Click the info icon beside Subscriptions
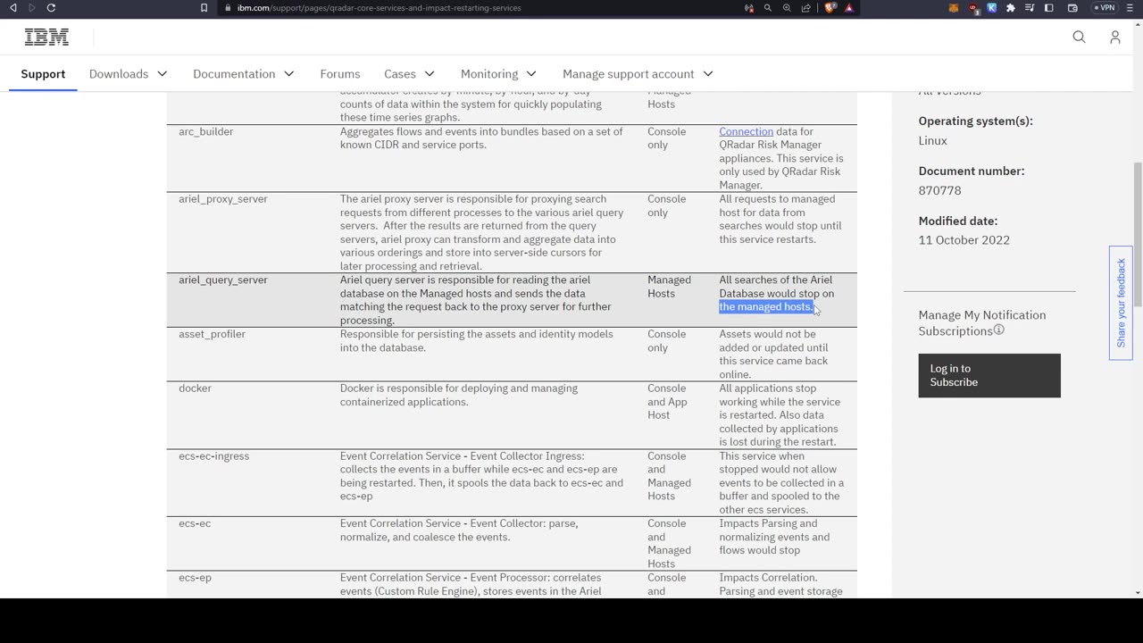1143x643 pixels. (999, 330)
